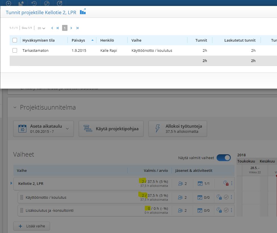Click the clock with checkmark icon in the top bar
Viewport: 277px width, 233px height.
60,3
